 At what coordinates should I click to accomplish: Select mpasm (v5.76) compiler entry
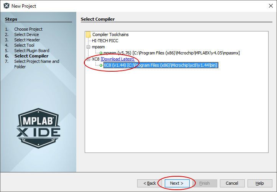(x=172, y=53)
